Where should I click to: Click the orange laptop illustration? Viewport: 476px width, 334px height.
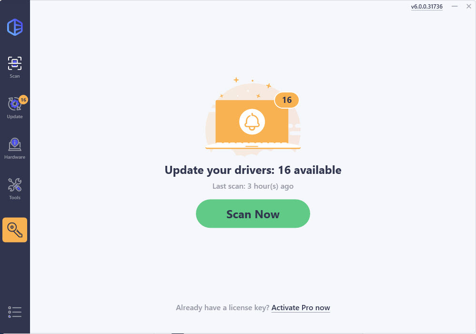click(253, 124)
